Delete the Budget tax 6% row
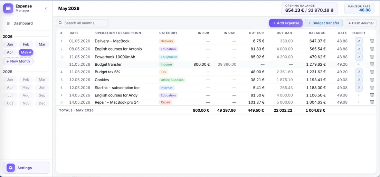 tap(372, 72)
